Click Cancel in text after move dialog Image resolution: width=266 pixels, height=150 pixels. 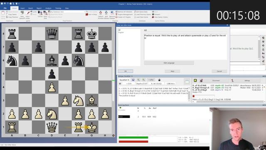[219, 71]
